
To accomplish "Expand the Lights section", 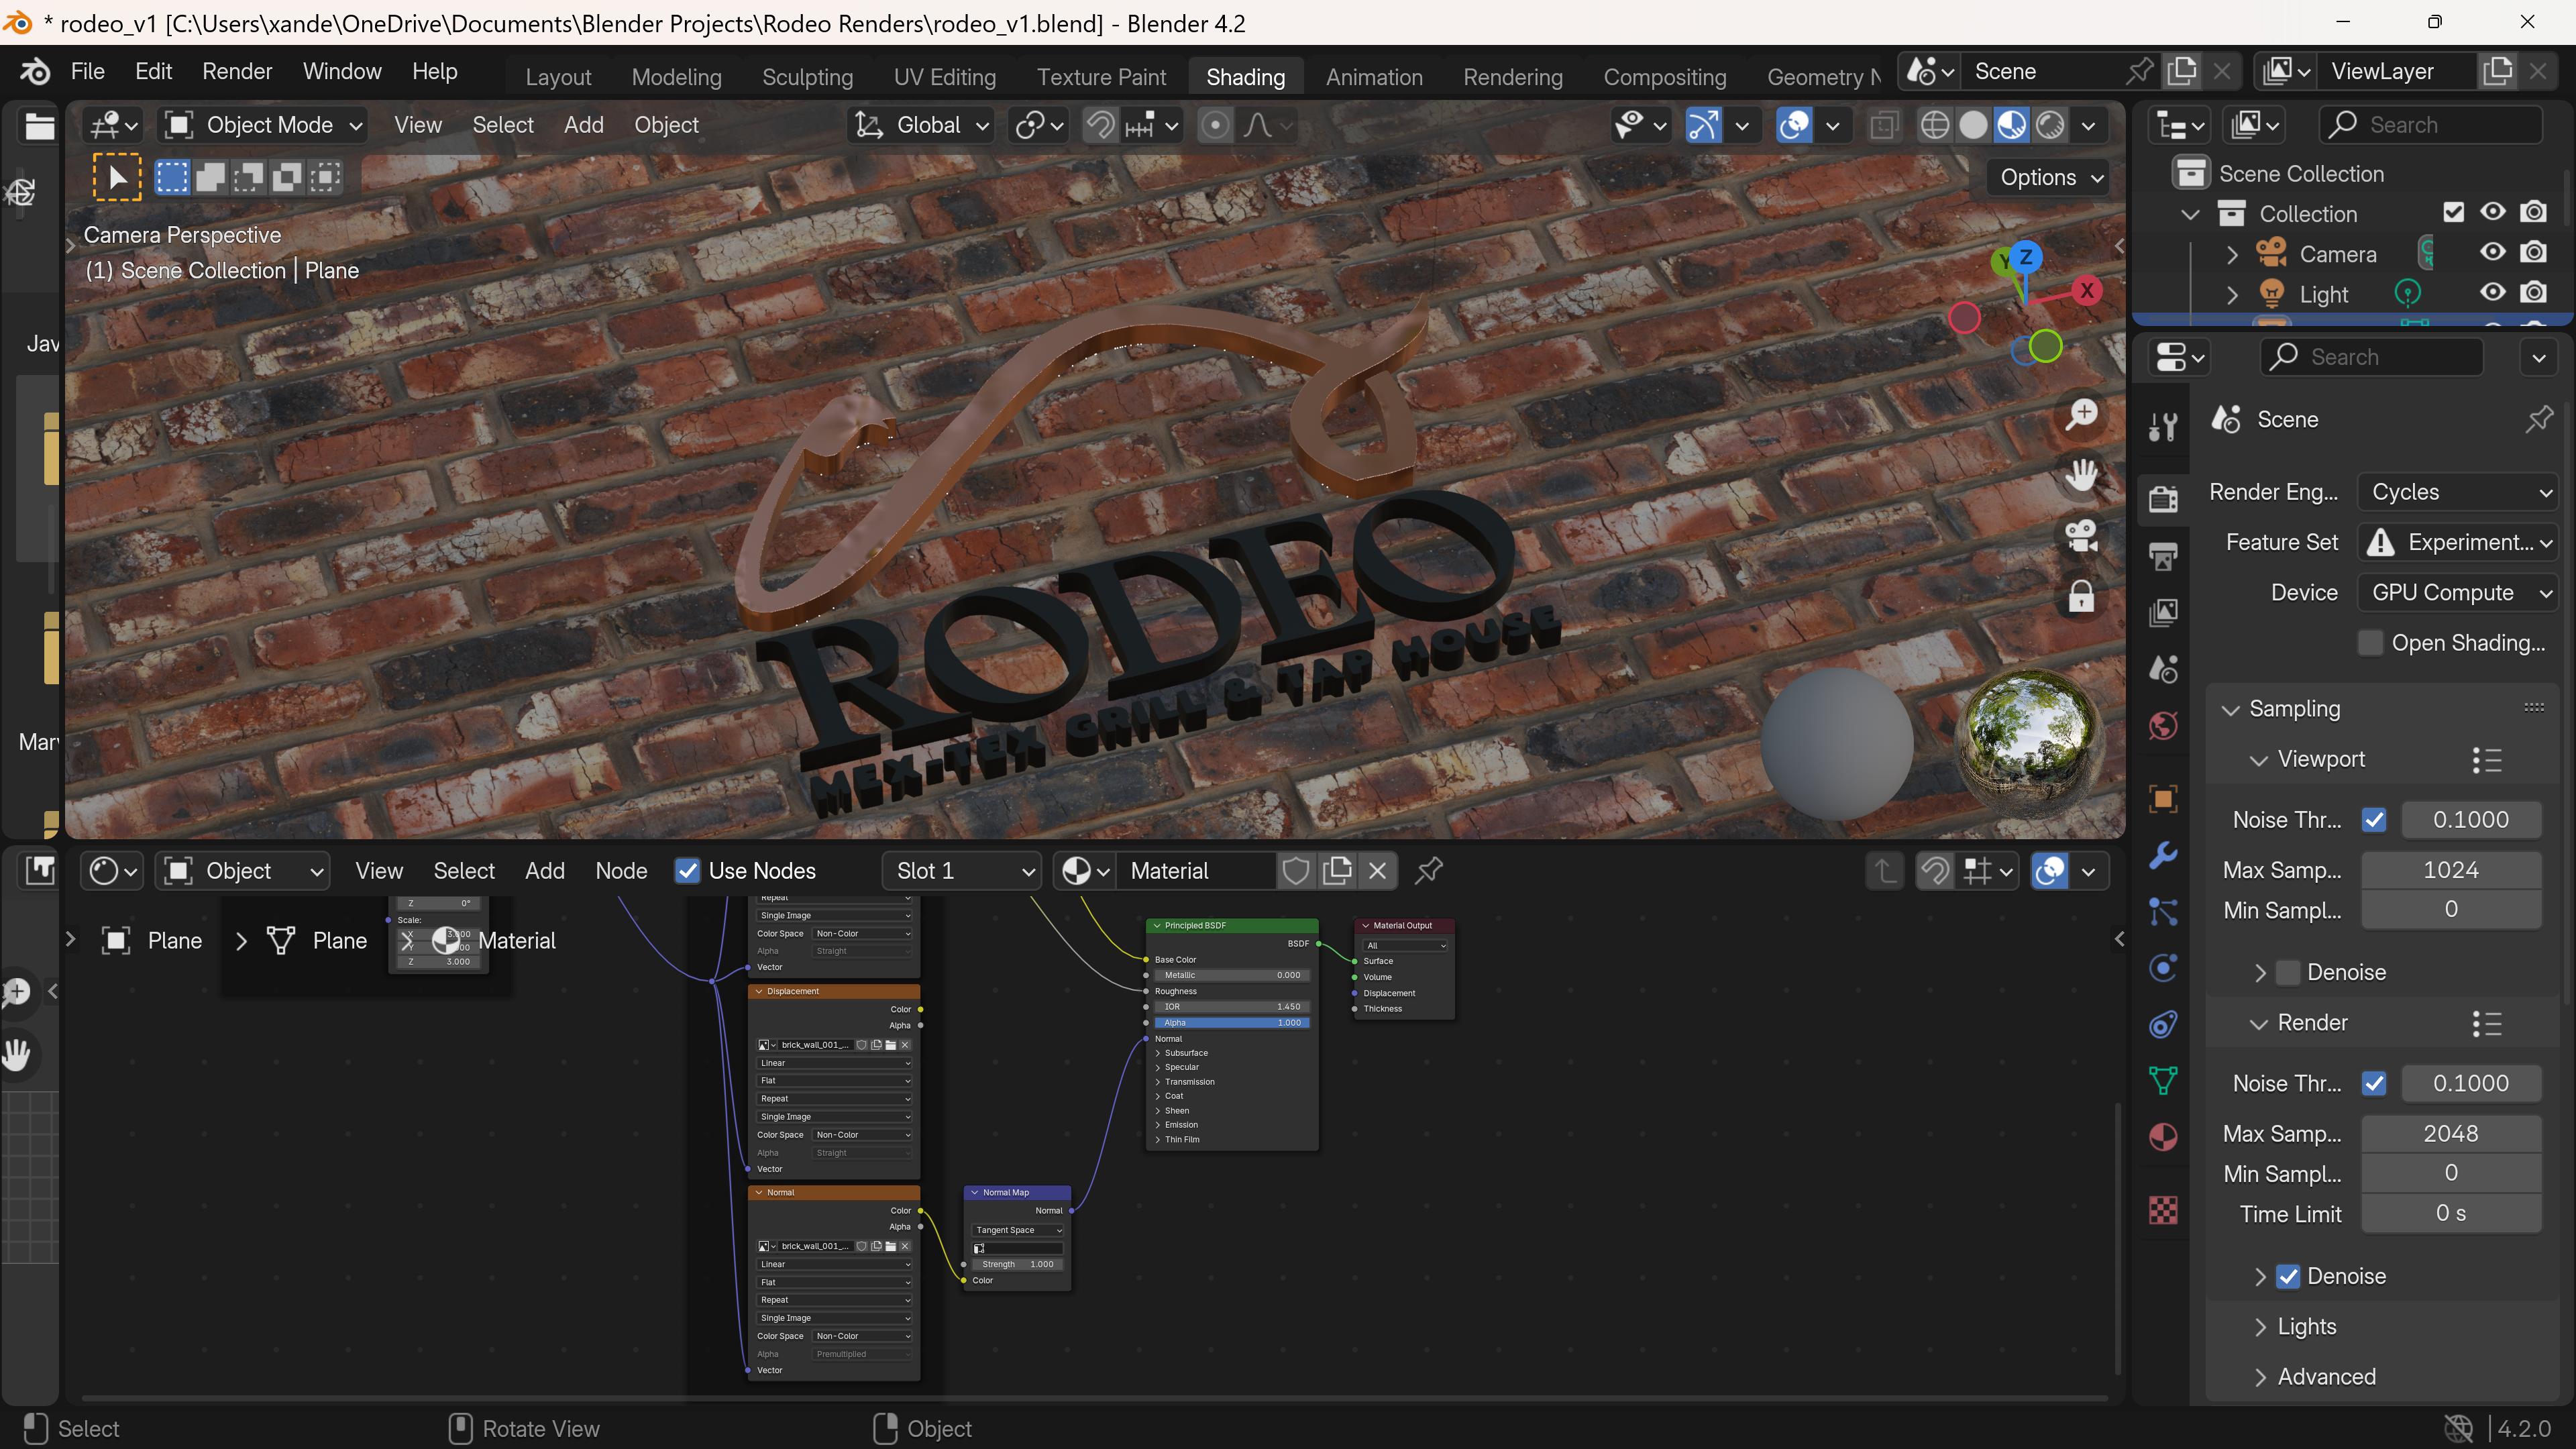I will (x=2306, y=1326).
